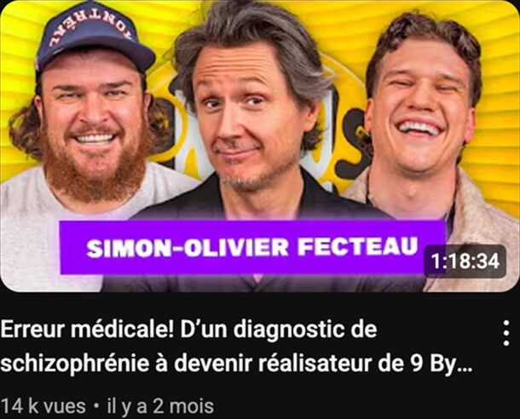Click the title line mentioning schizophrénie
520x419 pixels.
click(236, 364)
